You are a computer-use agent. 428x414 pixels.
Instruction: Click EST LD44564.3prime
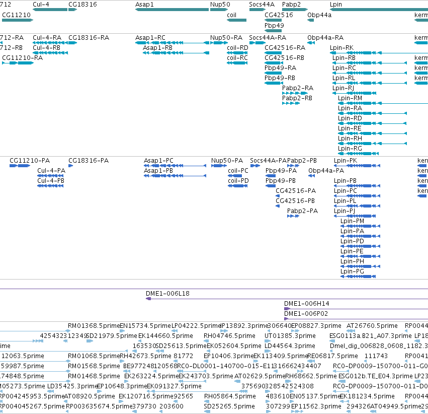(x=290, y=346)
